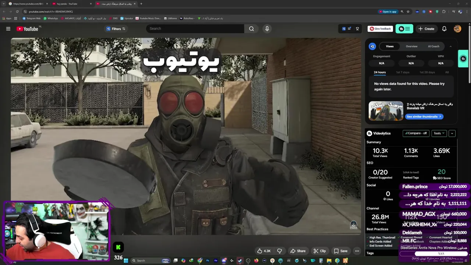471x265 pixels.
Task: Click the TubeBuddy Give feedback button
Action: 380,29
